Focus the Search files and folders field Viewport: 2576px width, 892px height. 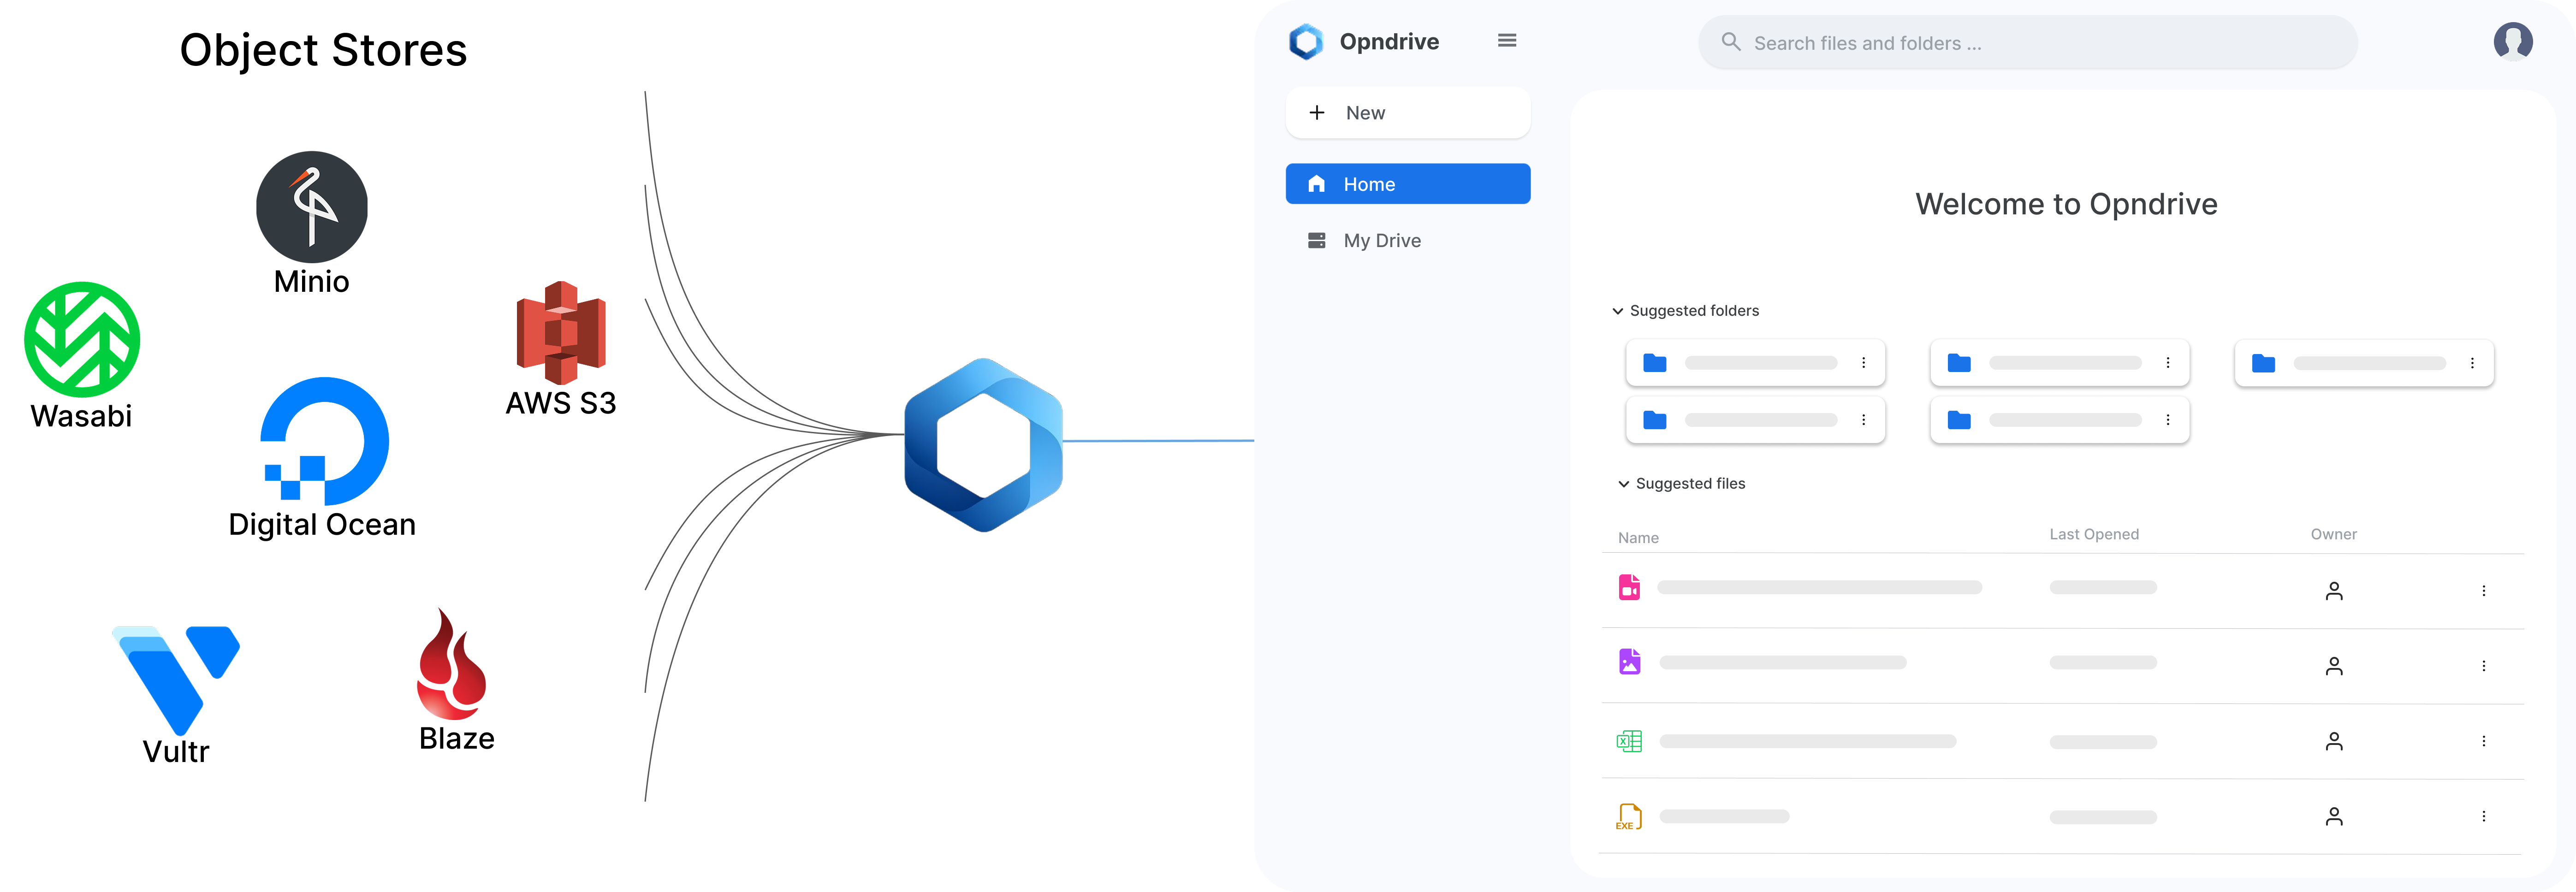point(2027,43)
